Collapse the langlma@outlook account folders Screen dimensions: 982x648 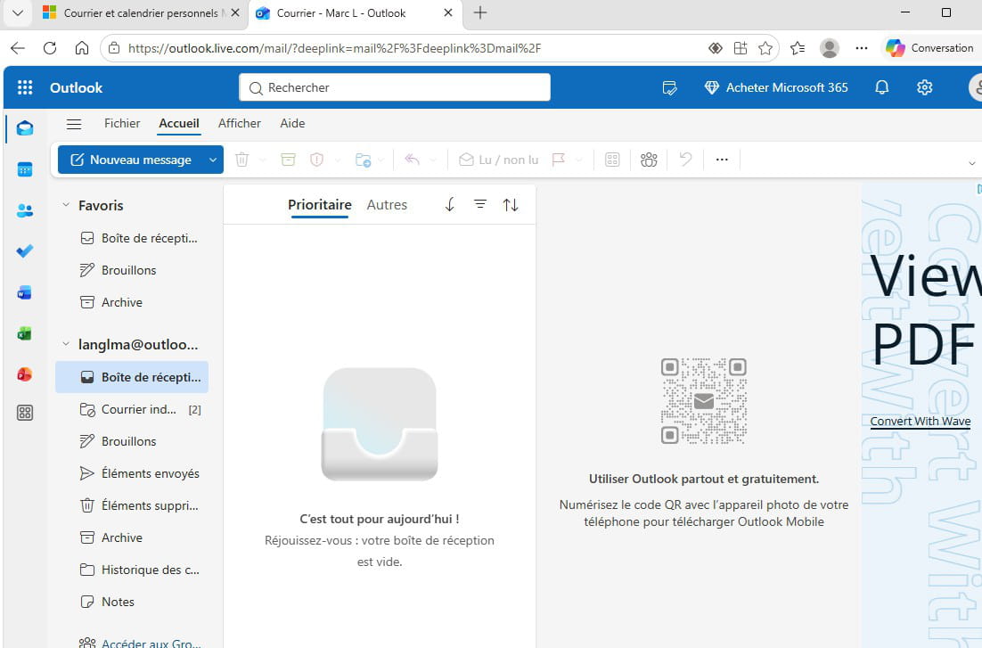coord(66,344)
